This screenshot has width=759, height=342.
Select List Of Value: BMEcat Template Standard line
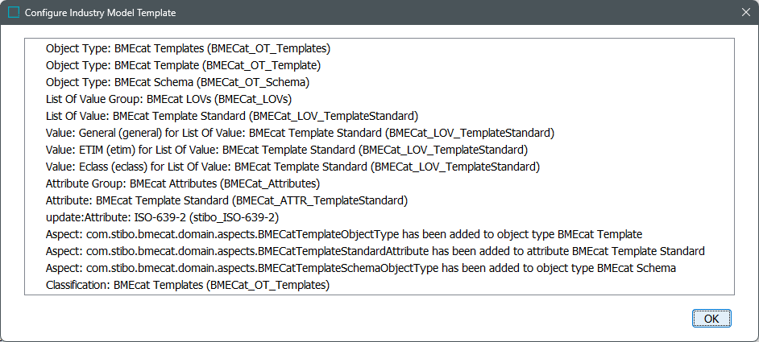[232, 116]
